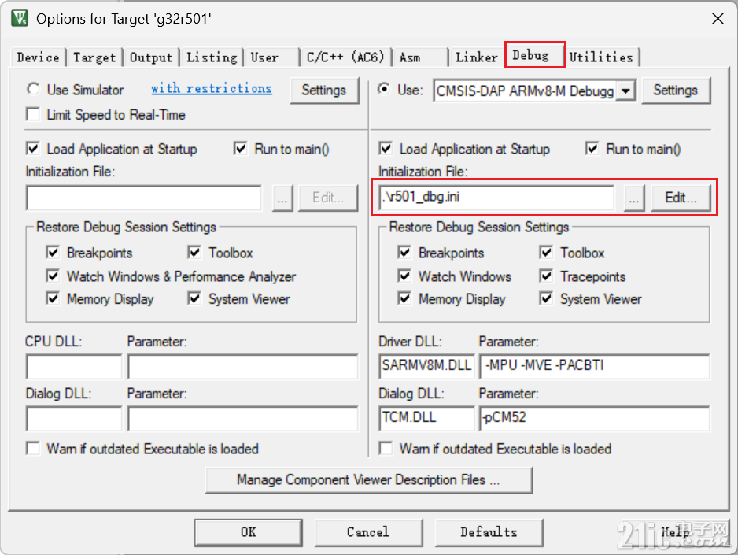Toggle debugger Memory Display checkbox
Screen dimensions: 738x555
(x=404, y=298)
